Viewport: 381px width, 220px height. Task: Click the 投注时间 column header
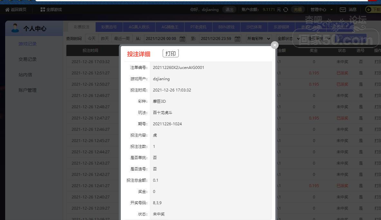coord(90,50)
